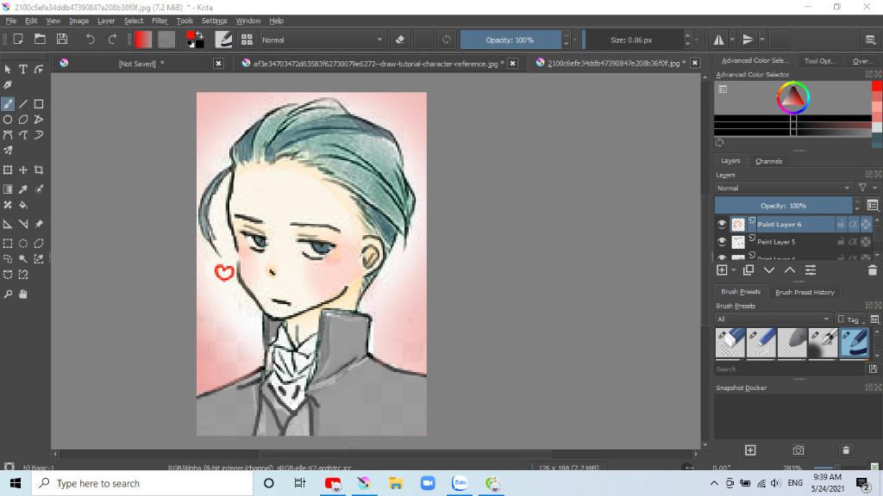Duplicate the current layer
The width and height of the screenshot is (883, 496).
click(x=748, y=270)
